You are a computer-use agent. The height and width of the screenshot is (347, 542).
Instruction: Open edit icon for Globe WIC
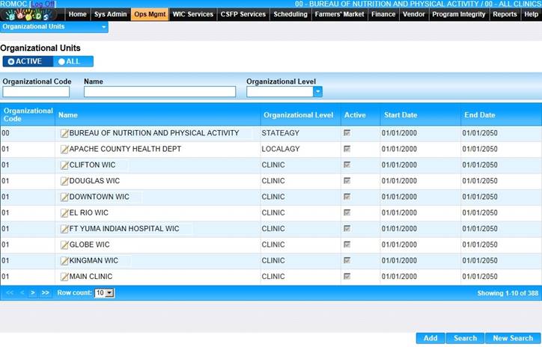[x=64, y=245]
